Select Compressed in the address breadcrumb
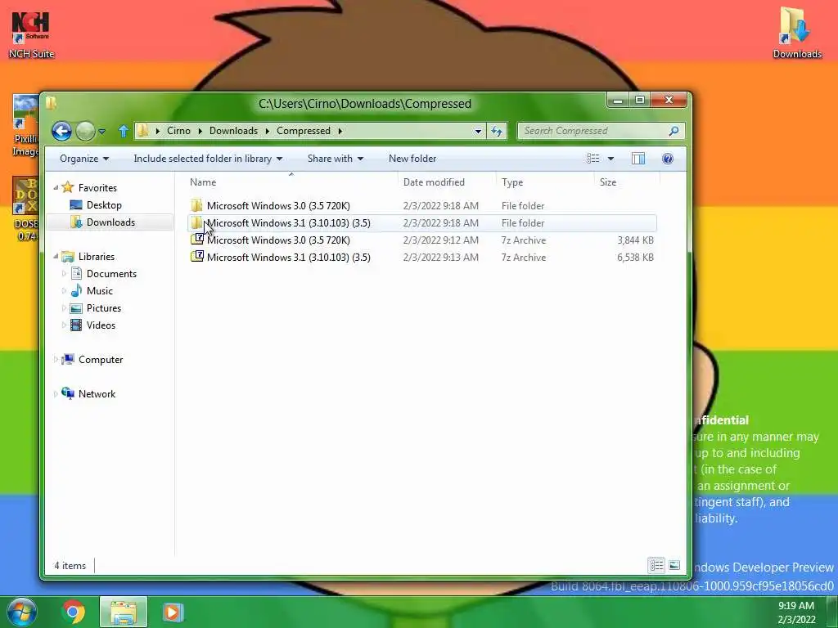838x628 pixels. [303, 131]
